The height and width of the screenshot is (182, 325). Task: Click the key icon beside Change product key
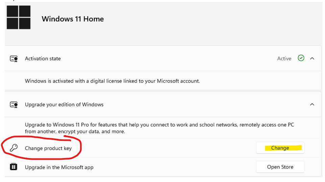tap(14, 148)
